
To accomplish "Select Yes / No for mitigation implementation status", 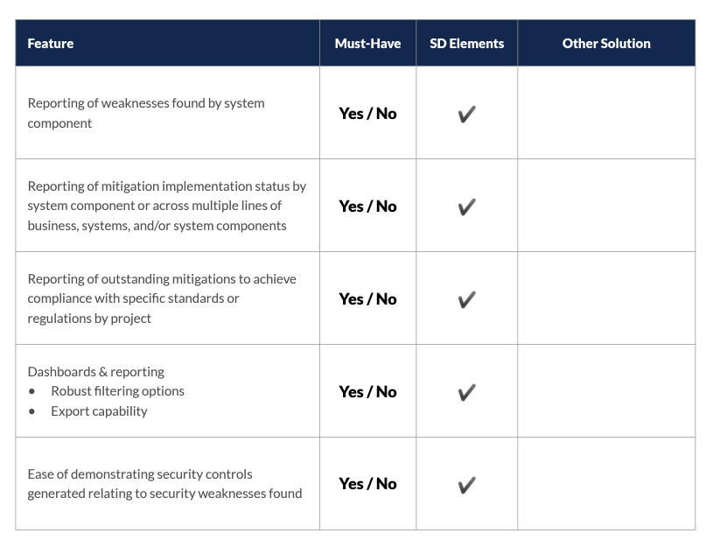I will (367, 207).
